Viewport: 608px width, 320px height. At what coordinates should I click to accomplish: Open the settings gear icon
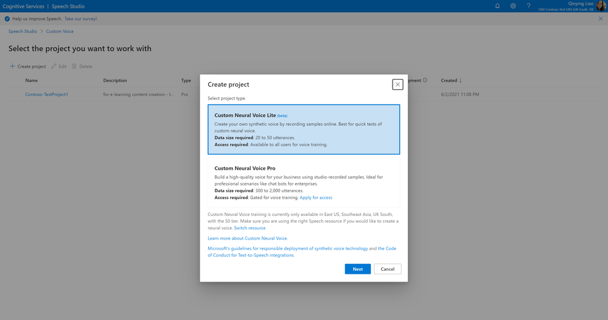[513, 6]
